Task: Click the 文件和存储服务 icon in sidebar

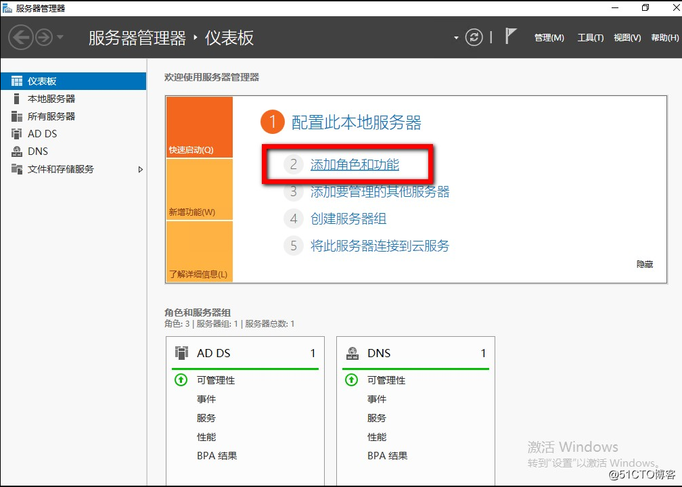Action: click(x=16, y=169)
